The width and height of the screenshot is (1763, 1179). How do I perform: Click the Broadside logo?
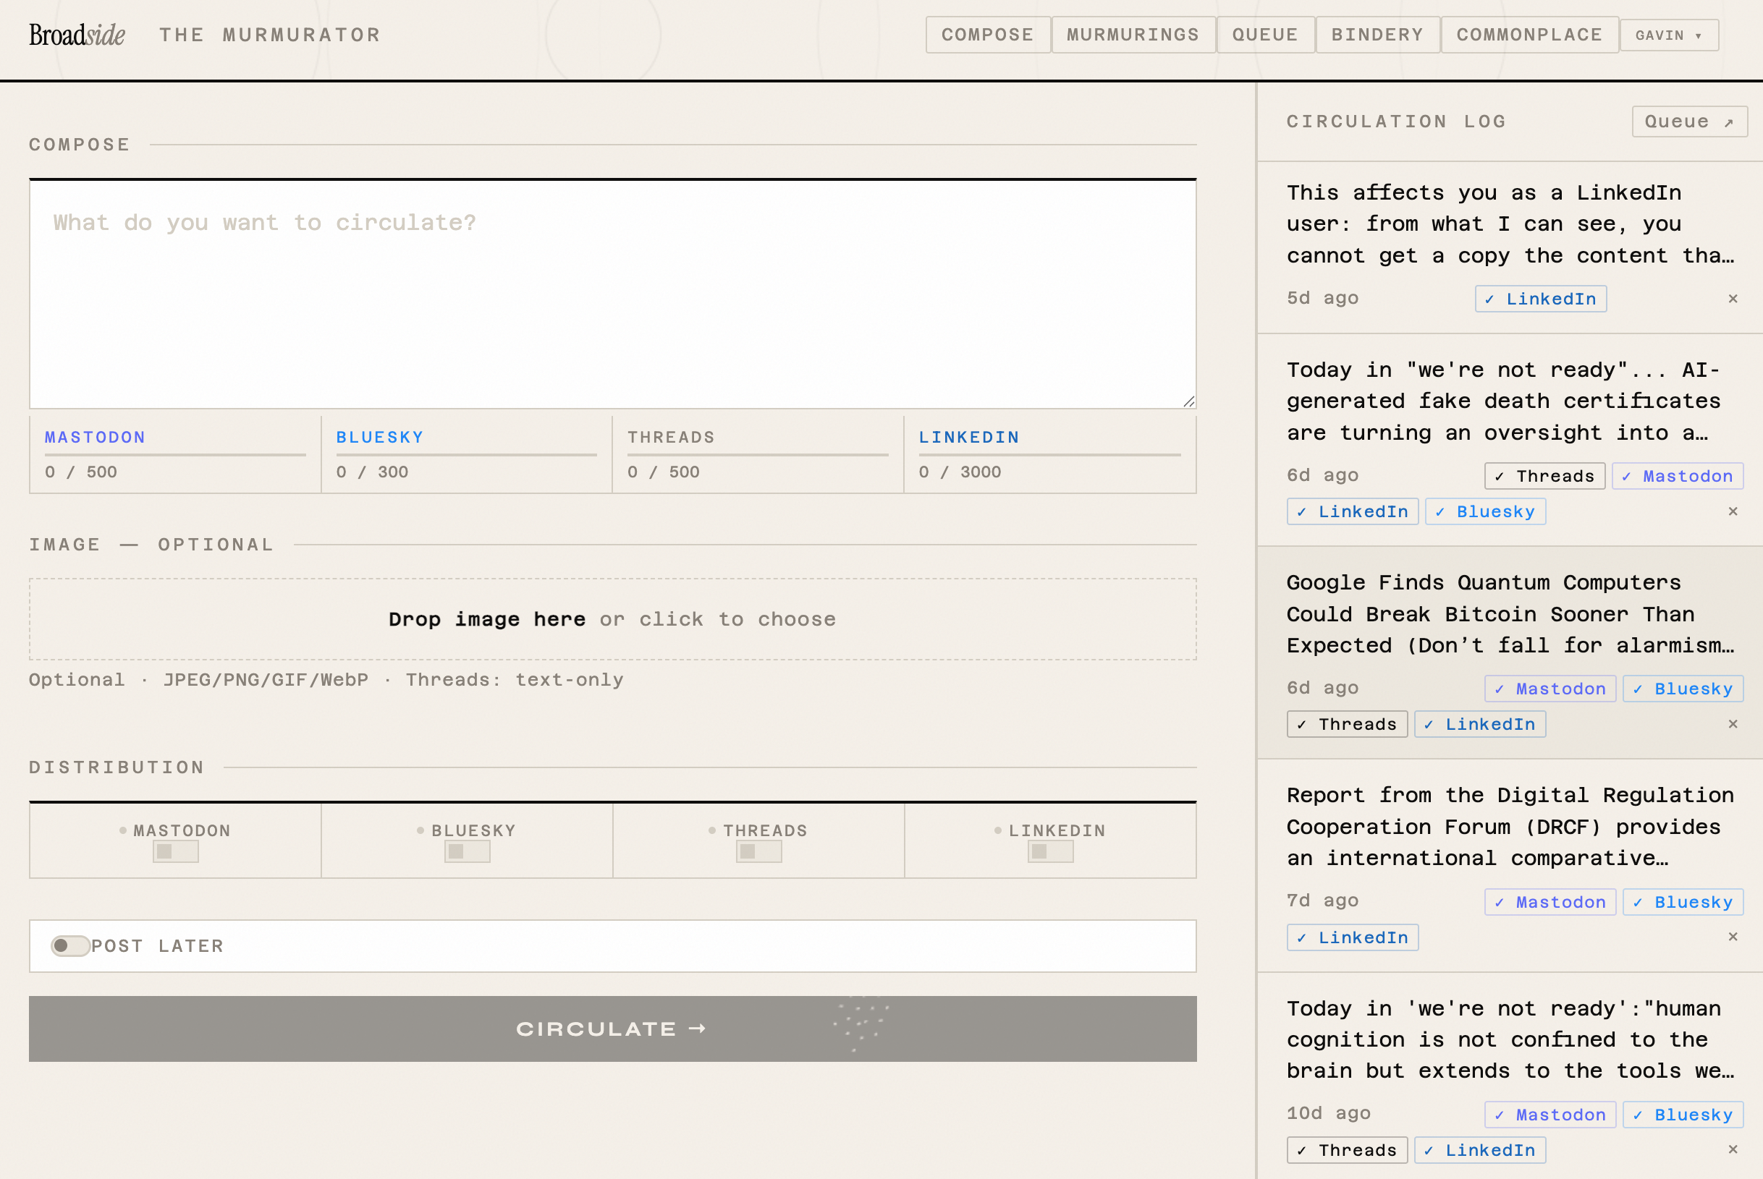77,35
